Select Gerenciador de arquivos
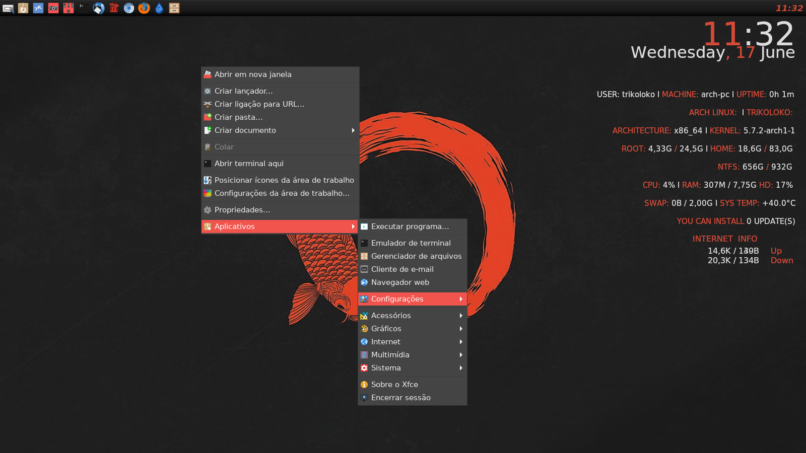 pyautogui.click(x=416, y=256)
